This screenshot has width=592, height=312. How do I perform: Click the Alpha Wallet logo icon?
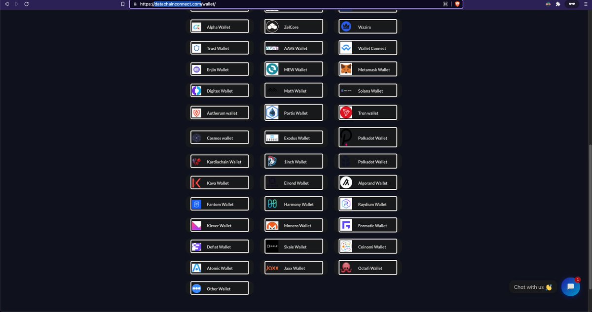[196, 27]
